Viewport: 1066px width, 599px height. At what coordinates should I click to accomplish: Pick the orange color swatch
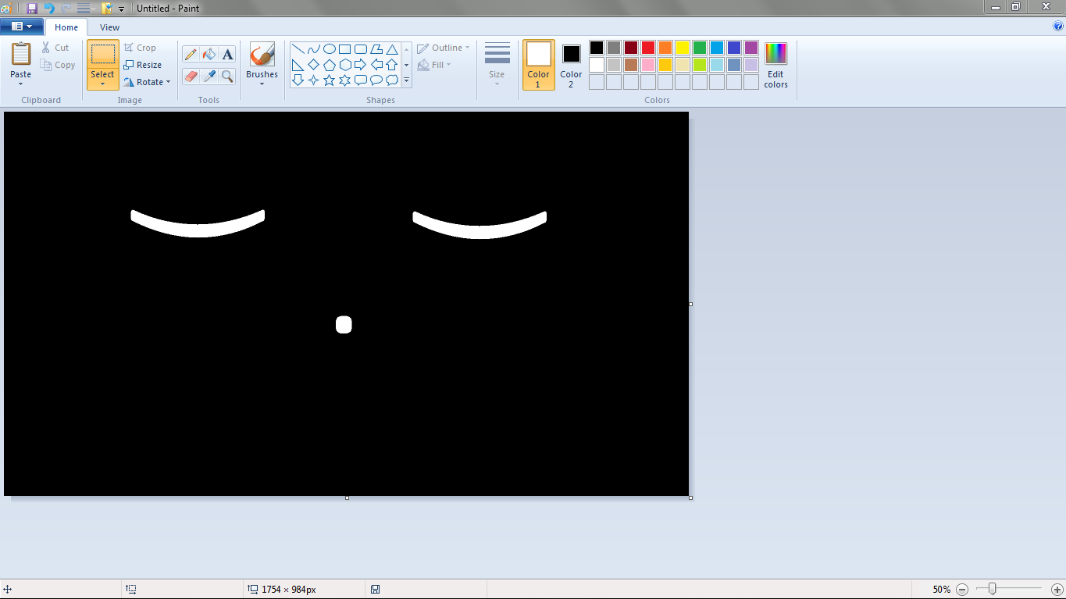665,48
